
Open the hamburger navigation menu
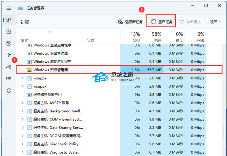[x=9, y=8]
